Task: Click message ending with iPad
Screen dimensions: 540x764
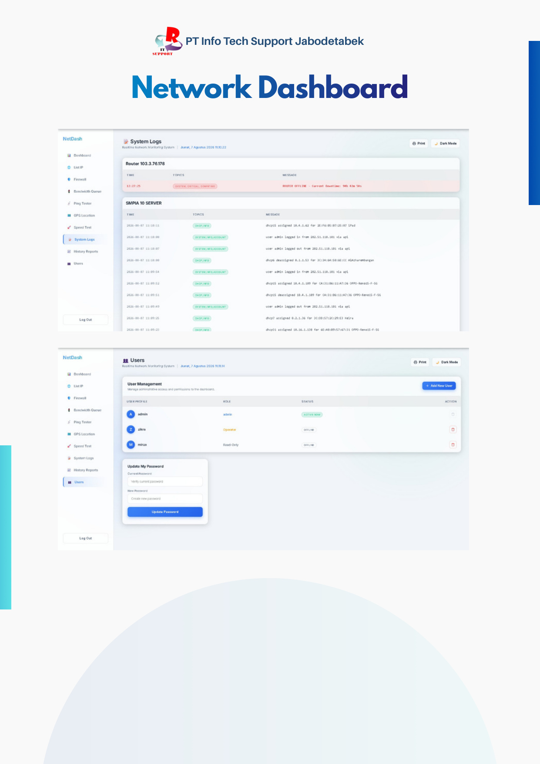Action: [311, 226]
